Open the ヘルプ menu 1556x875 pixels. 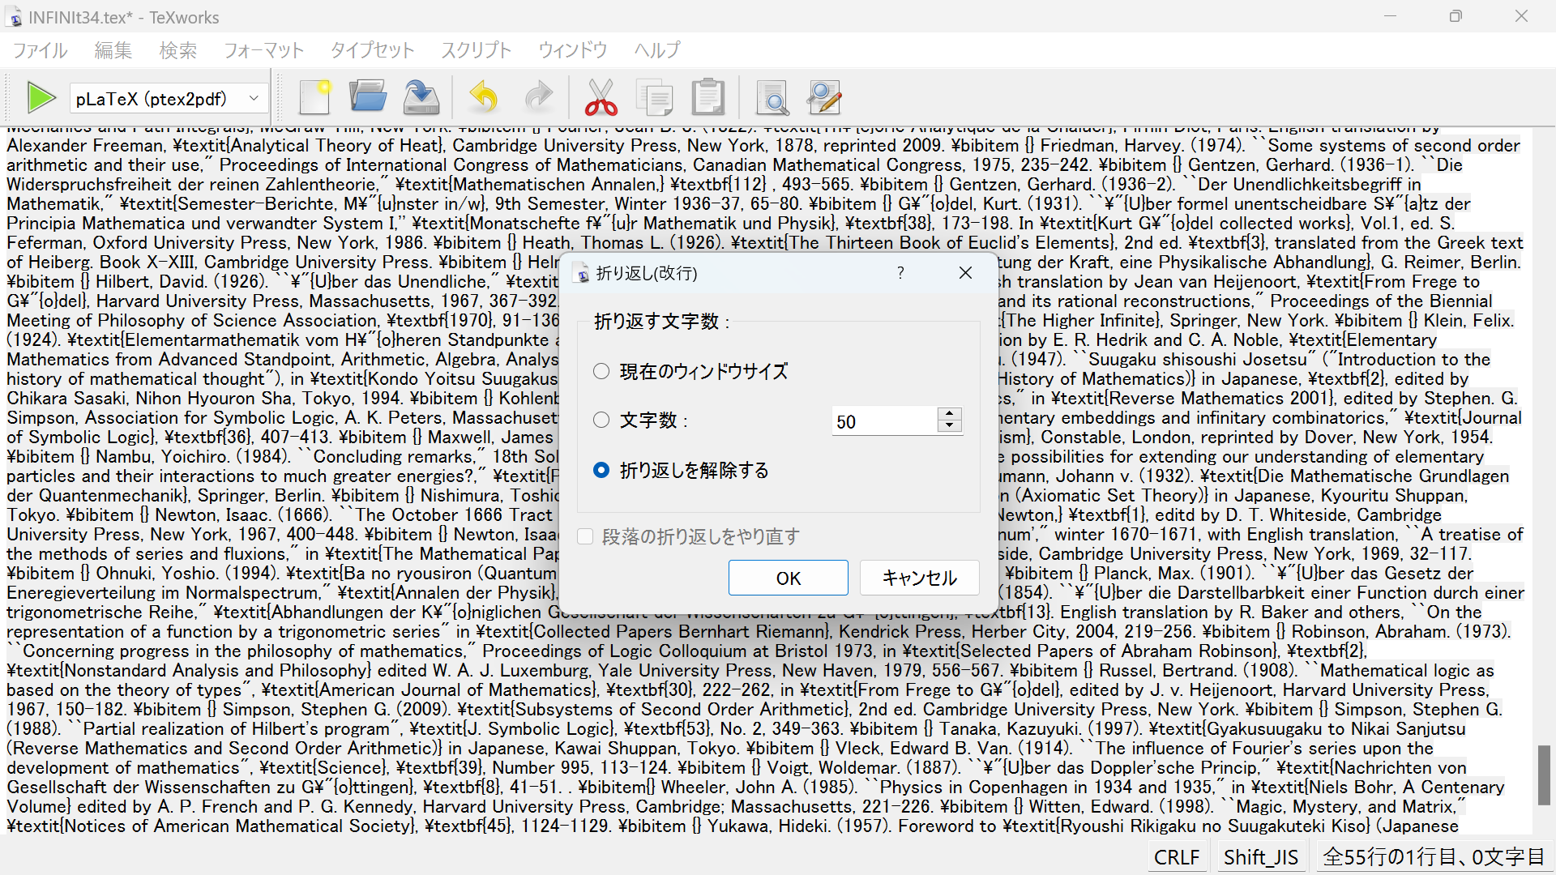(656, 50)
